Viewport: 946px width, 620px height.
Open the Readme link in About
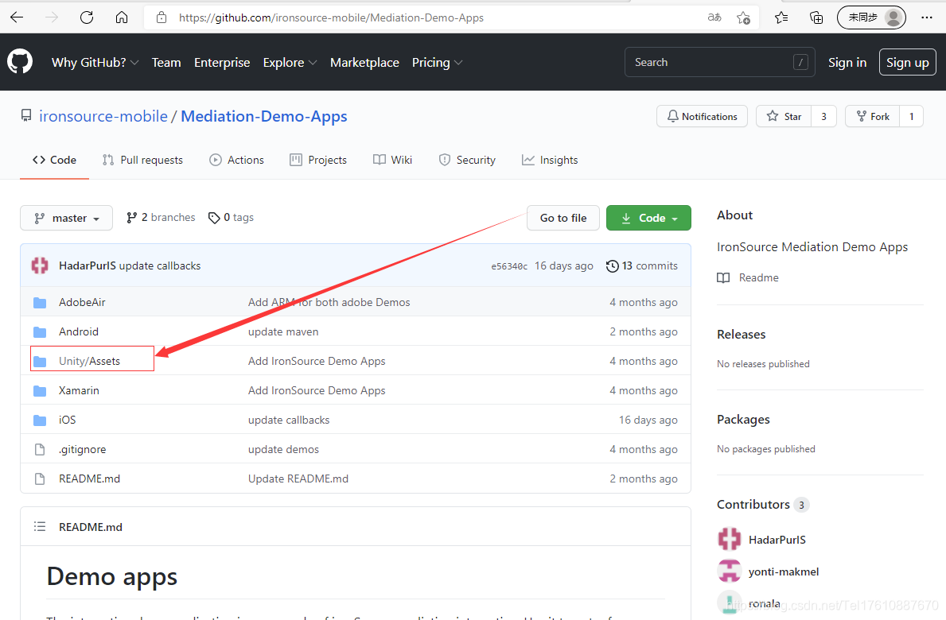pyautogui.click(x=758, y=277)
